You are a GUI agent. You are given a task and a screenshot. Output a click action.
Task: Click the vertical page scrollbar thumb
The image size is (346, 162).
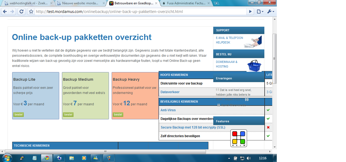(x=275, y=59)
